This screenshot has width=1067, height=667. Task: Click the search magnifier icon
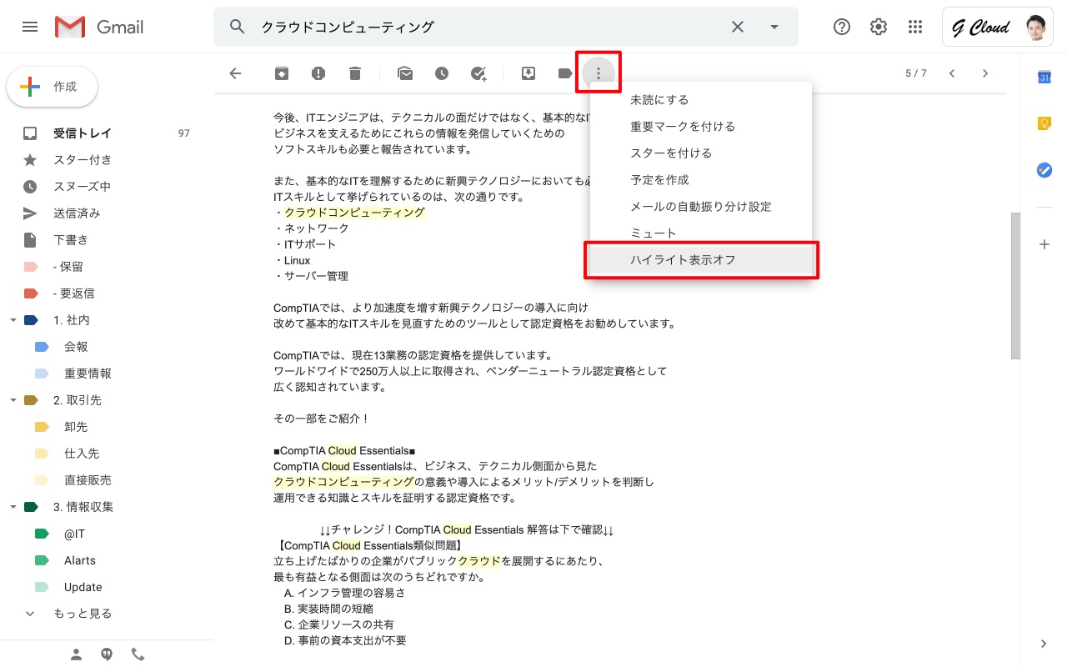(x=238, y=27)
